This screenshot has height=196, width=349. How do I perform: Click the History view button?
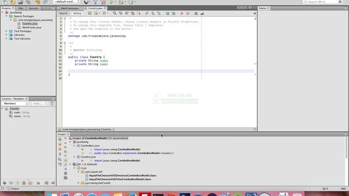pyautogui.click(x=77, y=14)
